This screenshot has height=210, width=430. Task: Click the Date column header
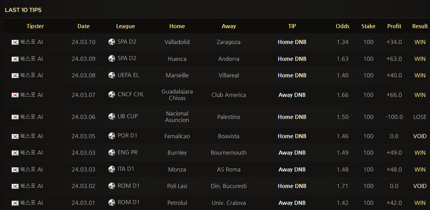84,26
